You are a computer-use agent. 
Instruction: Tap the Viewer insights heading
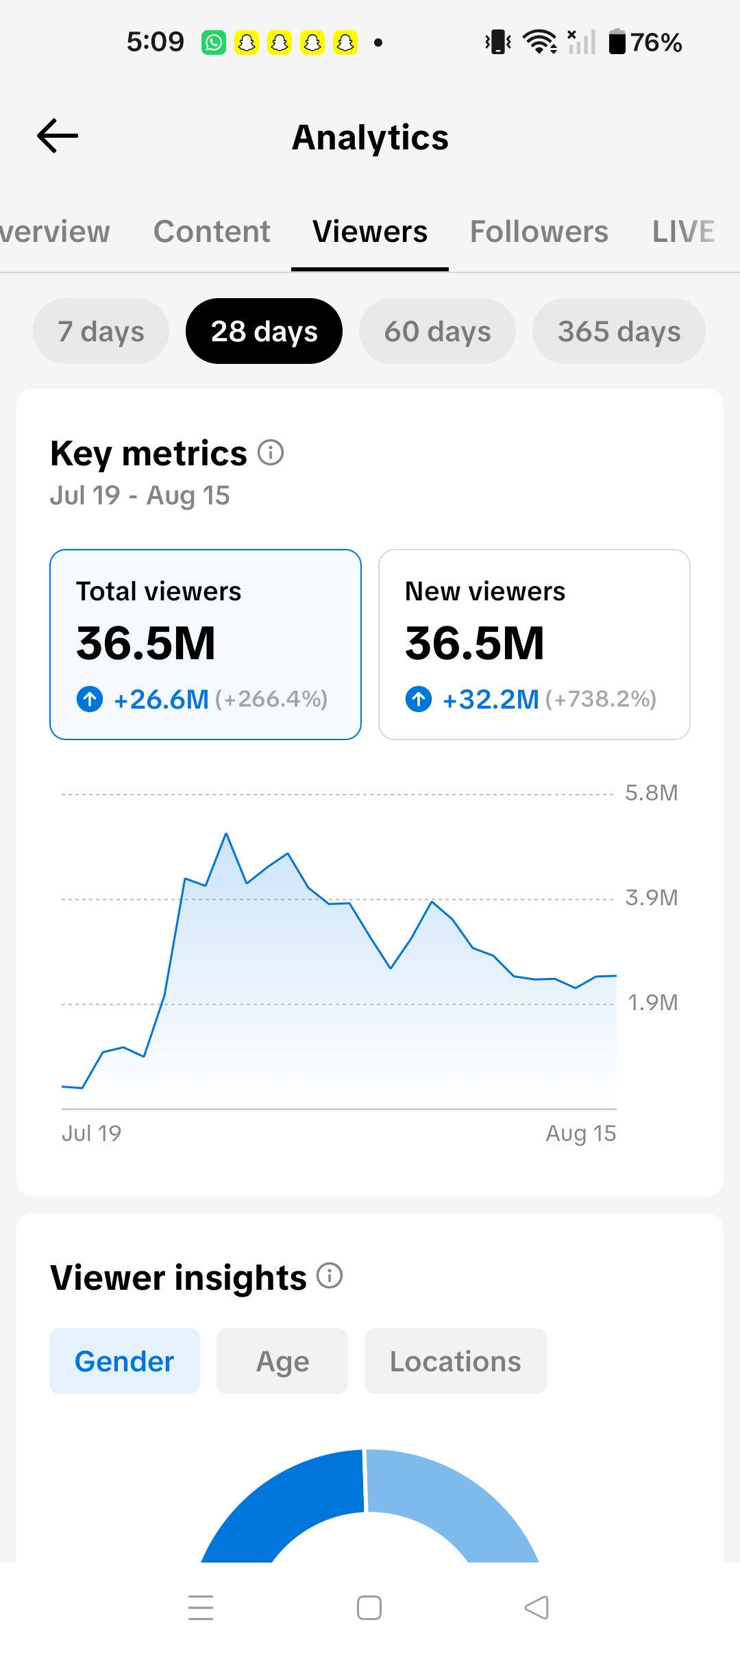click(x=178, y=1278)
